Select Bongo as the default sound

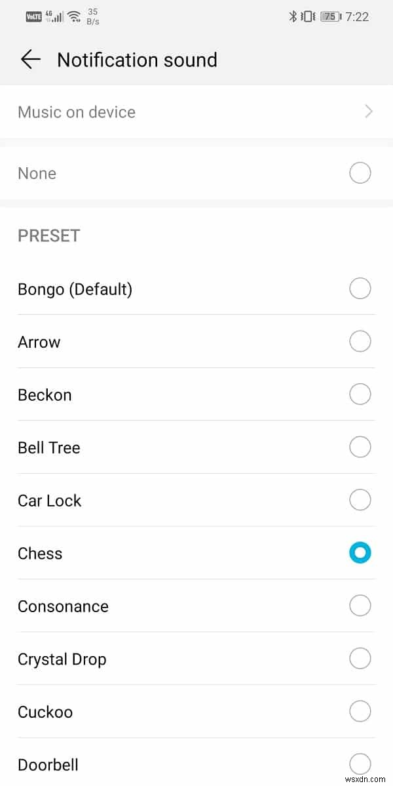pos(360,288)
